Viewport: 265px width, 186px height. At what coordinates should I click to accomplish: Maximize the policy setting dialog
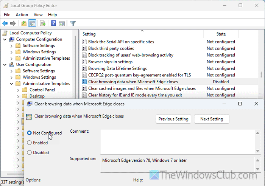tap(240, 104)
